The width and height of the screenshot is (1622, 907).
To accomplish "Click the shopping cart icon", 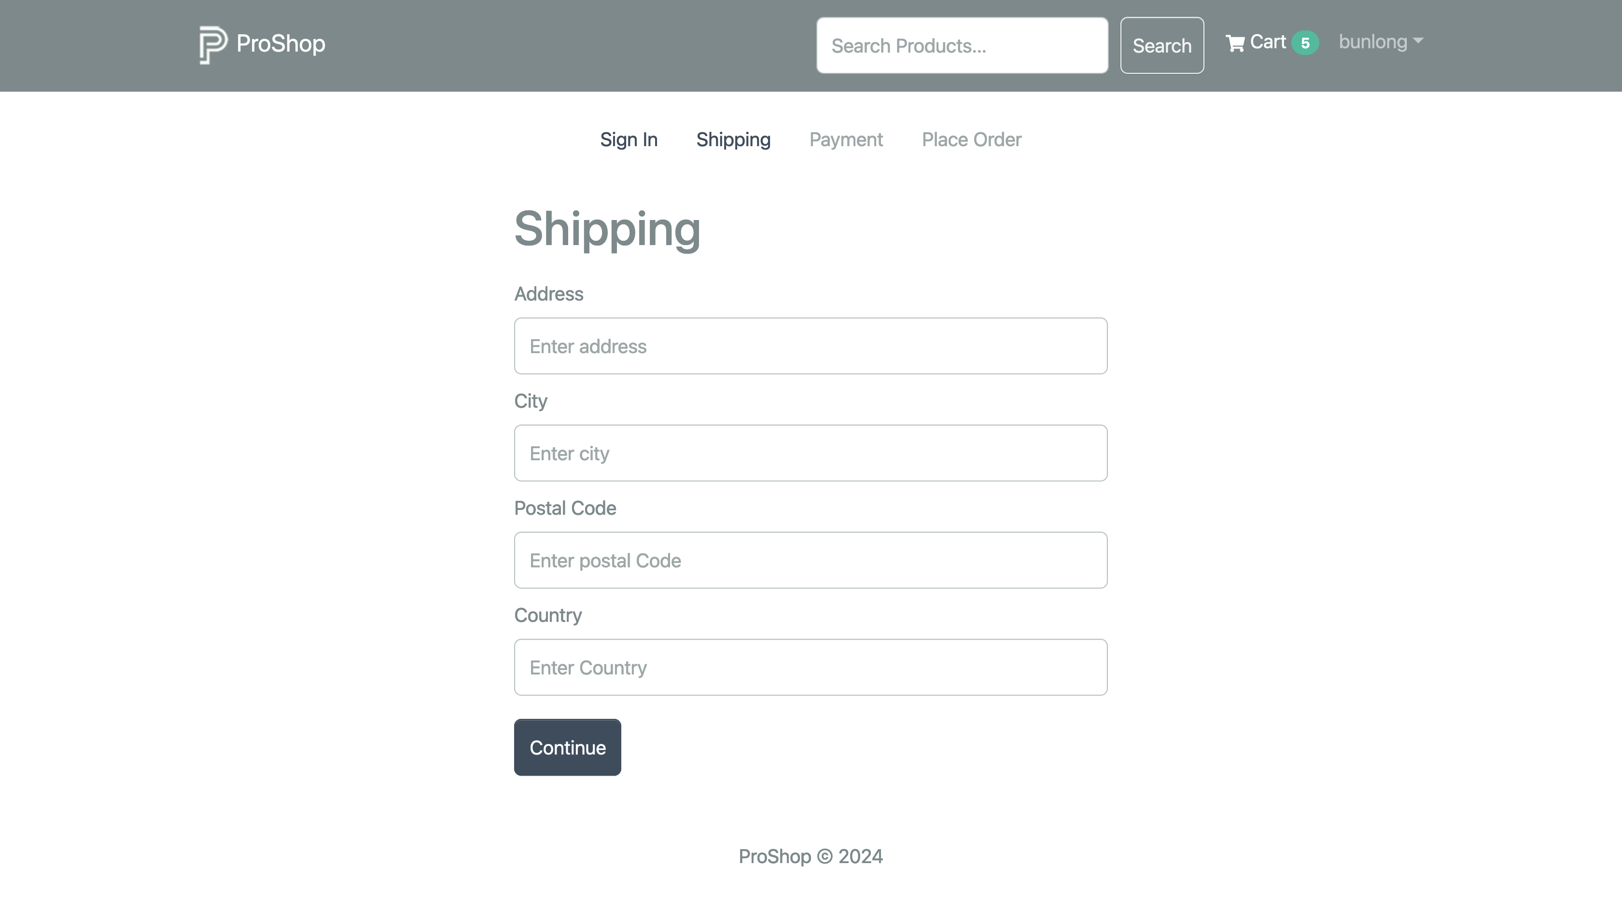I will click(x=1235, y=43).
